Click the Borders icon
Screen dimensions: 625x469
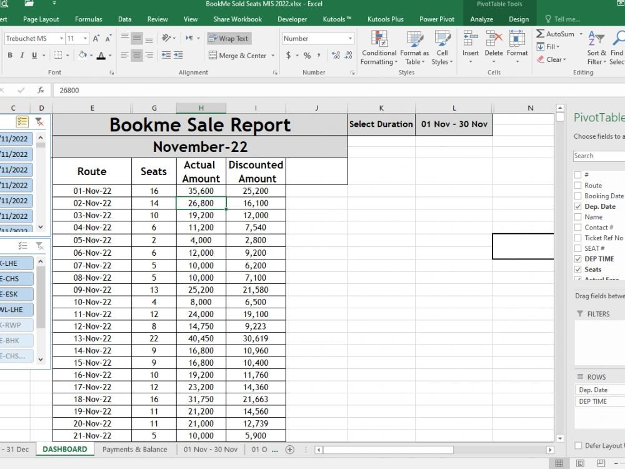58,56
